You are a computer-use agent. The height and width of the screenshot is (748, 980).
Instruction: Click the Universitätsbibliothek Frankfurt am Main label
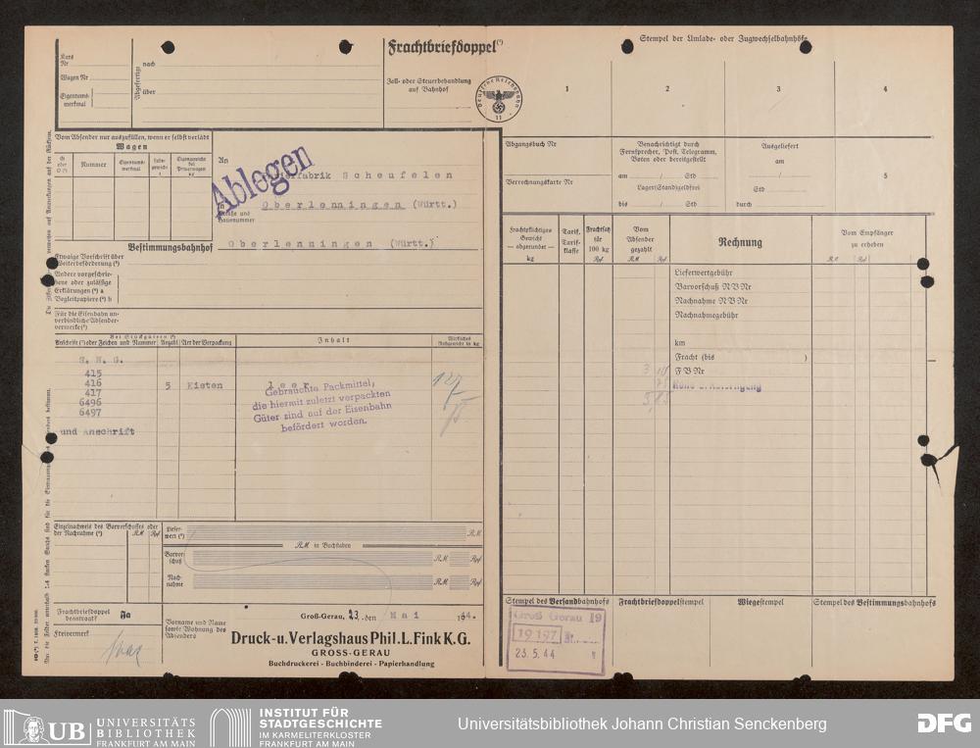coord(145,730)
